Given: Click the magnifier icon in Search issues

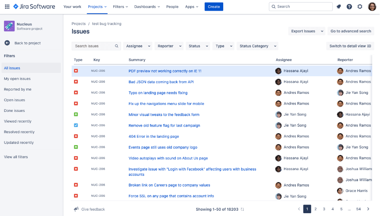Looking at the screenshot, I should click(x=117, y=46).
